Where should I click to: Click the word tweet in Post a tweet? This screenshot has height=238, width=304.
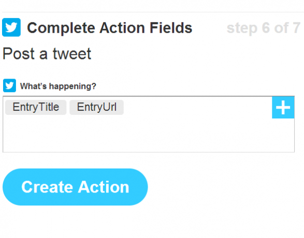(x=72, y=54)
